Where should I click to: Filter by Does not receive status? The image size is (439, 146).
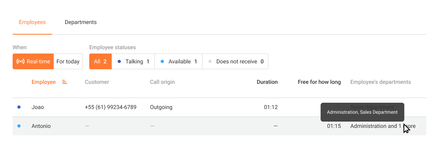click(x=235, y=61)
